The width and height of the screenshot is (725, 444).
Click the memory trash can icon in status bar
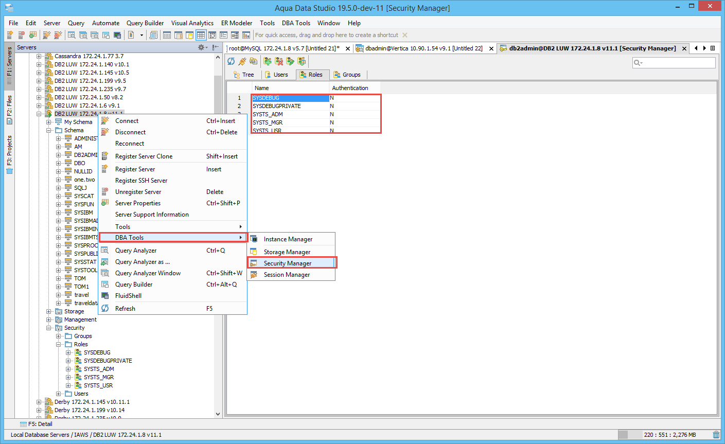coord(716,435)
